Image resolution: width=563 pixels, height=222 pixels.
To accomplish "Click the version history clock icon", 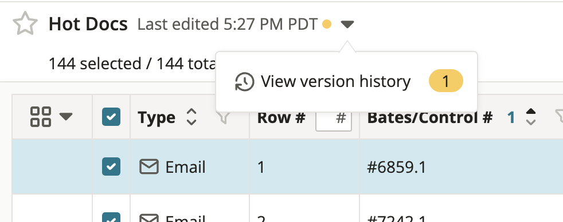I will [x=244, y=82].
